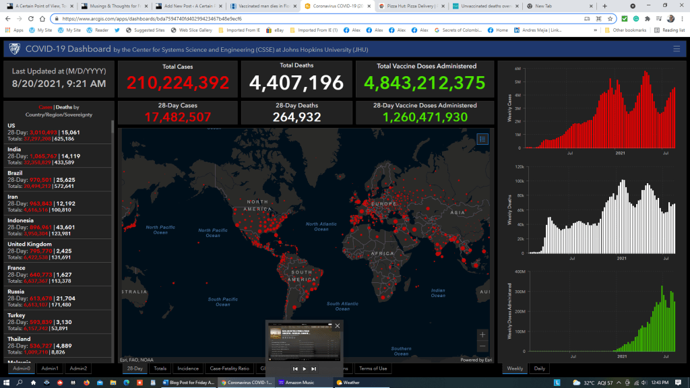
Task: Open the dashboard hamburger menu
Action: 677,48
